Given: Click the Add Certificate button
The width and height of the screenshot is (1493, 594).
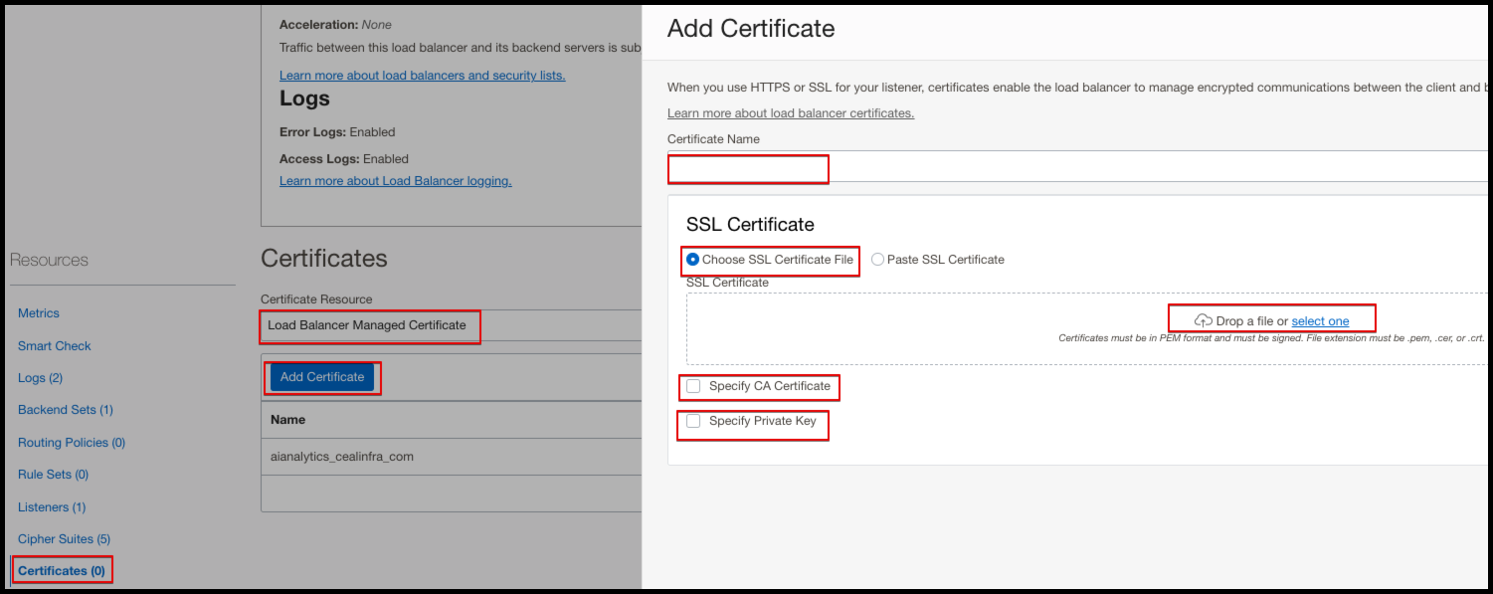Looking at the screenshot, I should (x=322, y=377).
